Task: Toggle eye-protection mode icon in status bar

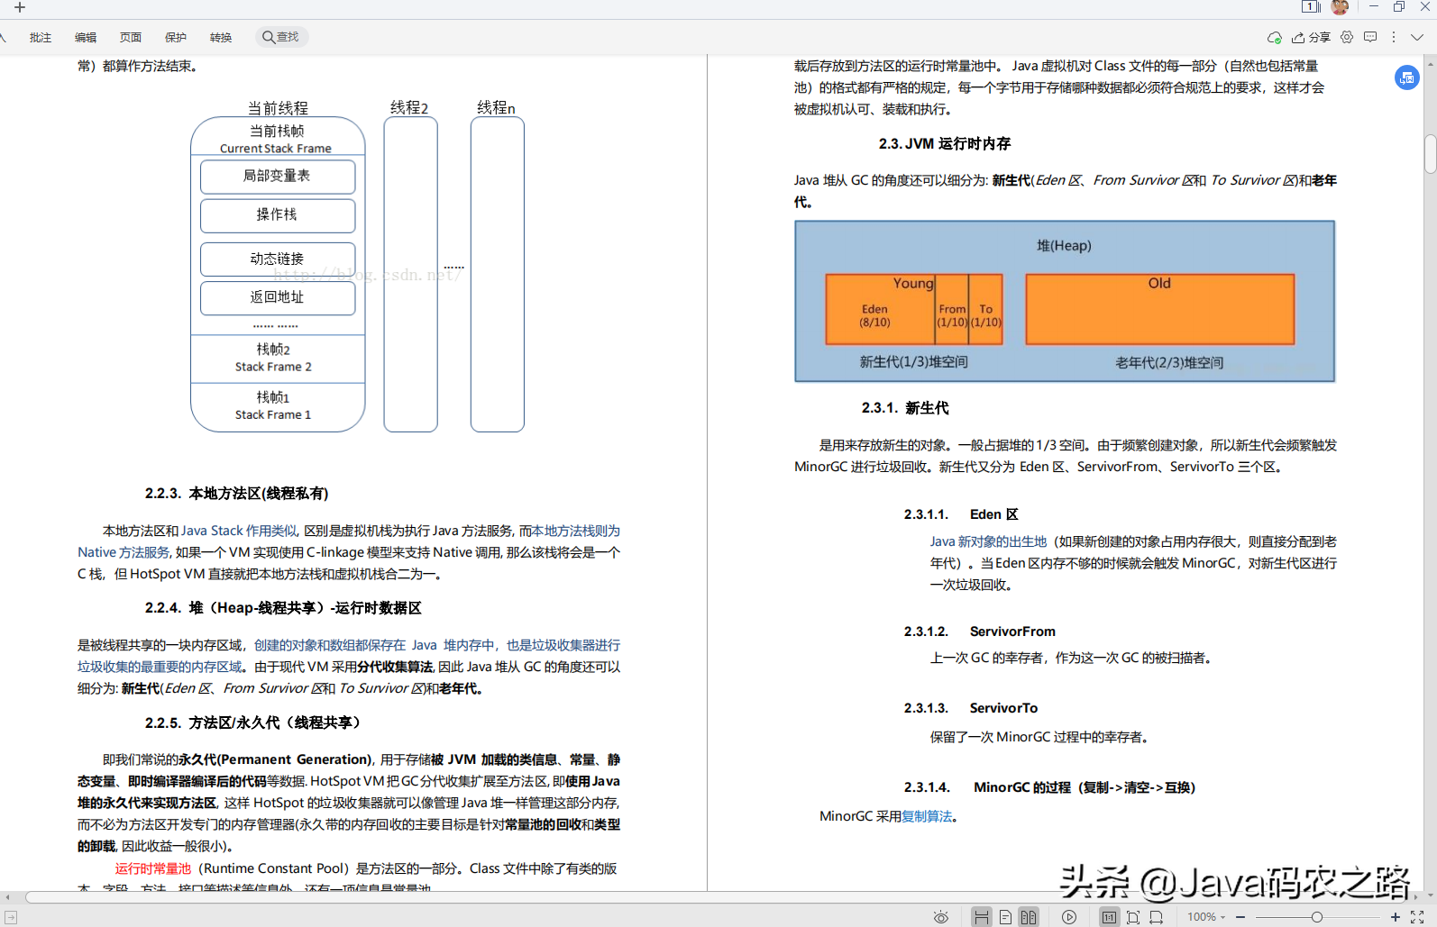Action: pos(940,917)
